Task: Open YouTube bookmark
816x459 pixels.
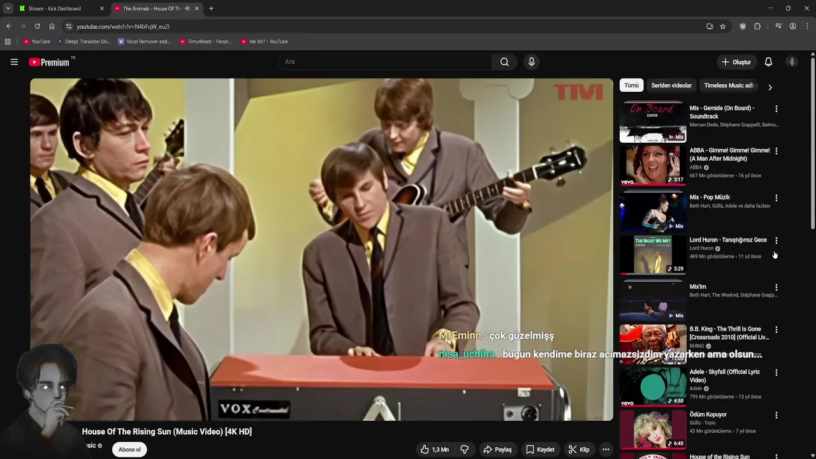Action: tap(36, 41)
